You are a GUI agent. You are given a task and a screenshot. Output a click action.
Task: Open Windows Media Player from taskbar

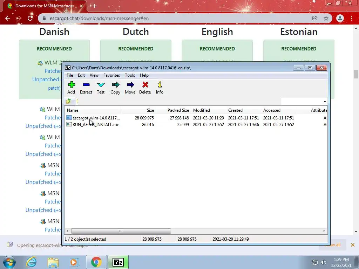click(74, 262)
